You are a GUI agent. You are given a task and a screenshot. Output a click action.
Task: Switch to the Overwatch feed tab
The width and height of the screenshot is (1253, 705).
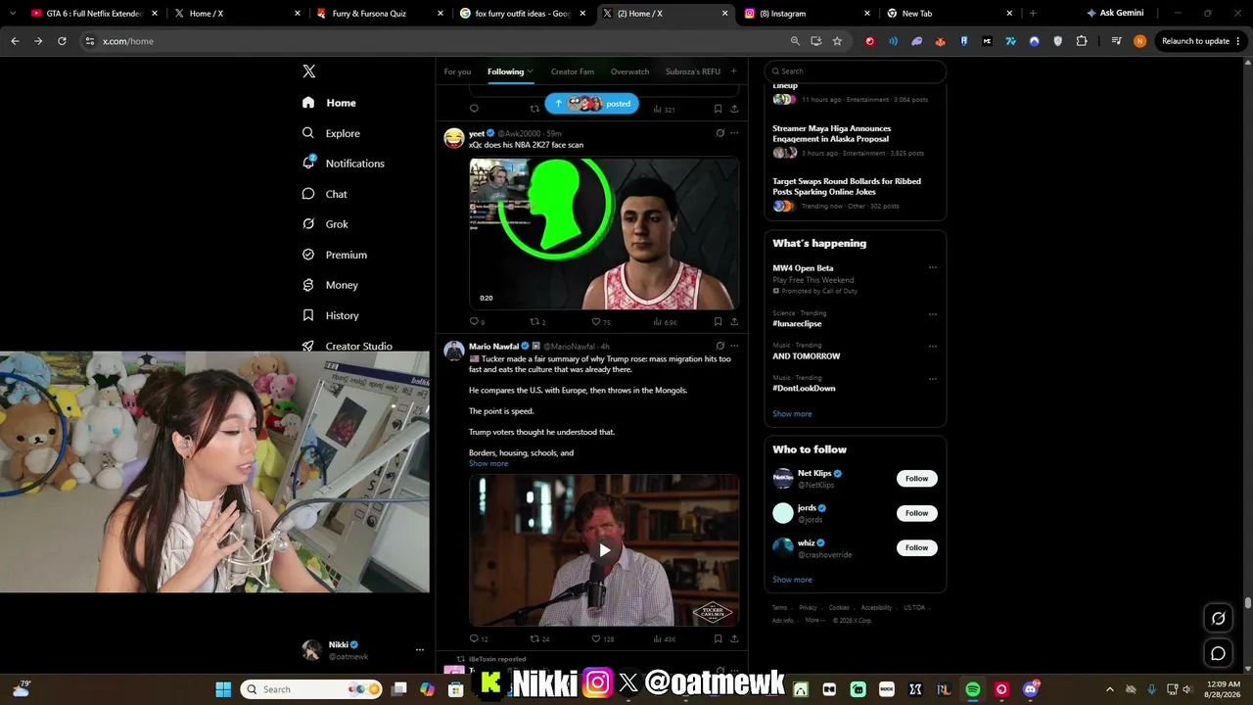tap(630, 71)
